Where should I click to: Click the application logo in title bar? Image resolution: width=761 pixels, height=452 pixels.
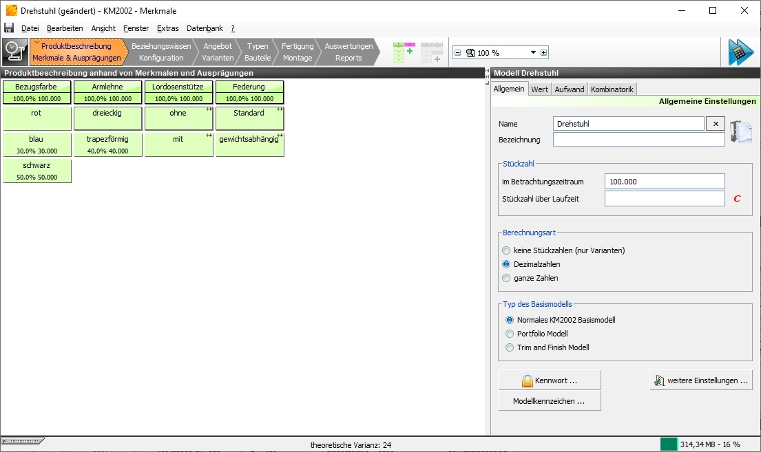click(x=11, y=10)
